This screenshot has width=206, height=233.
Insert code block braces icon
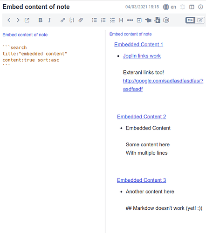pyautogui.click(x=72, y=20)
